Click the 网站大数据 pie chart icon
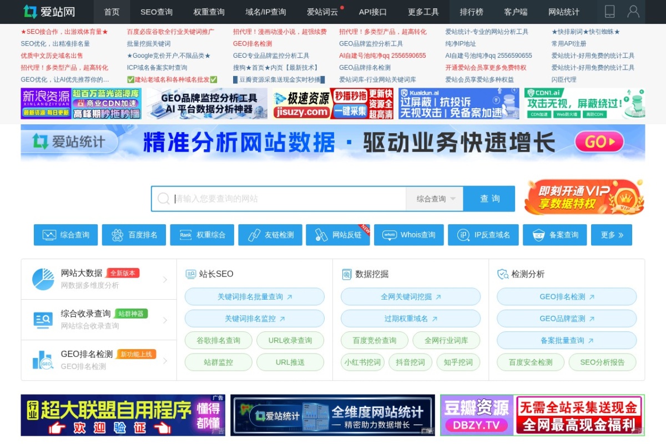 [x=43, y=279]
